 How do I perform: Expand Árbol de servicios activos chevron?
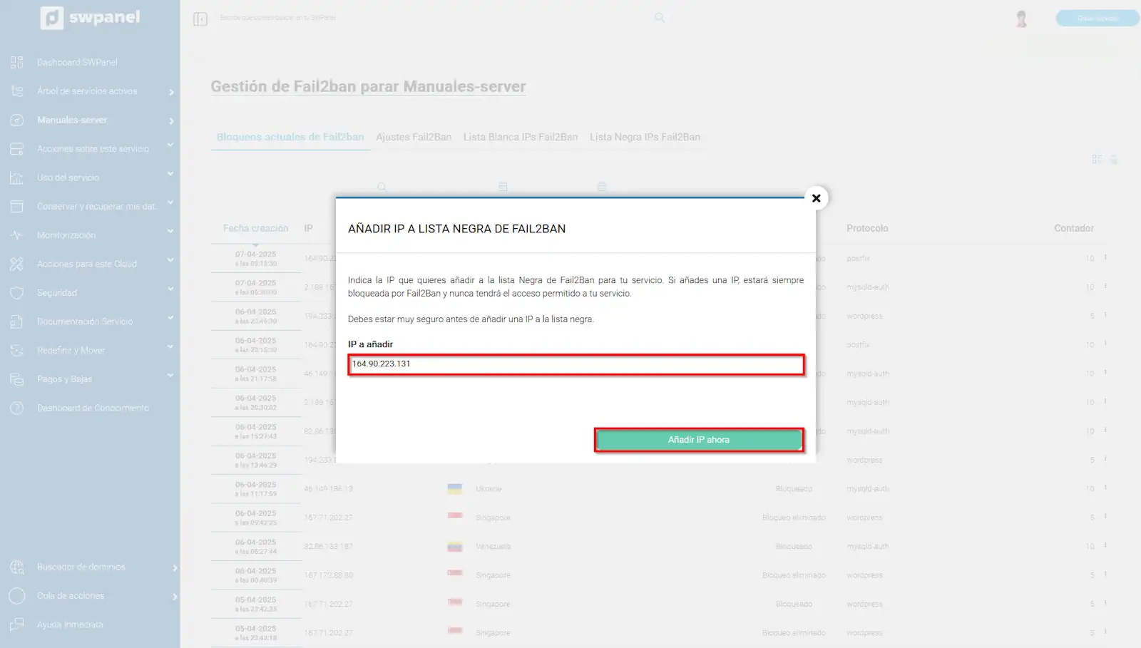(x=172, y=92)
